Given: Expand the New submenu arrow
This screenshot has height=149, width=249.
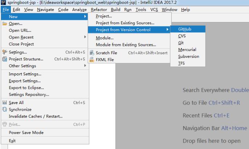Looking at the screenshot, I should pyautogui.click(x=85, y=16).
